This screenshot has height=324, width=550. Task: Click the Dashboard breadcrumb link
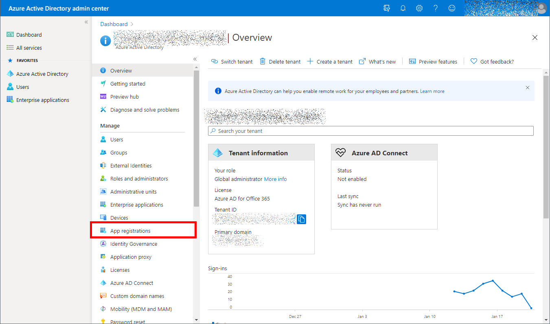point(114,24)
